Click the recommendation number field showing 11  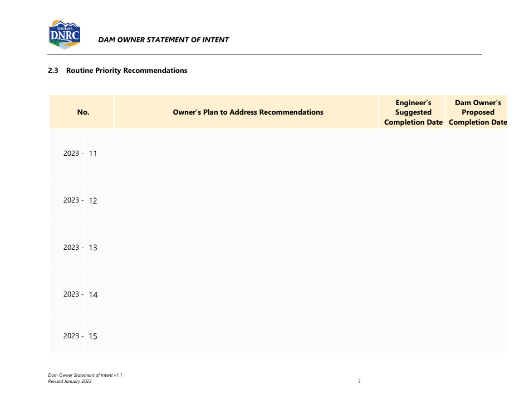(x=98, y=154)
